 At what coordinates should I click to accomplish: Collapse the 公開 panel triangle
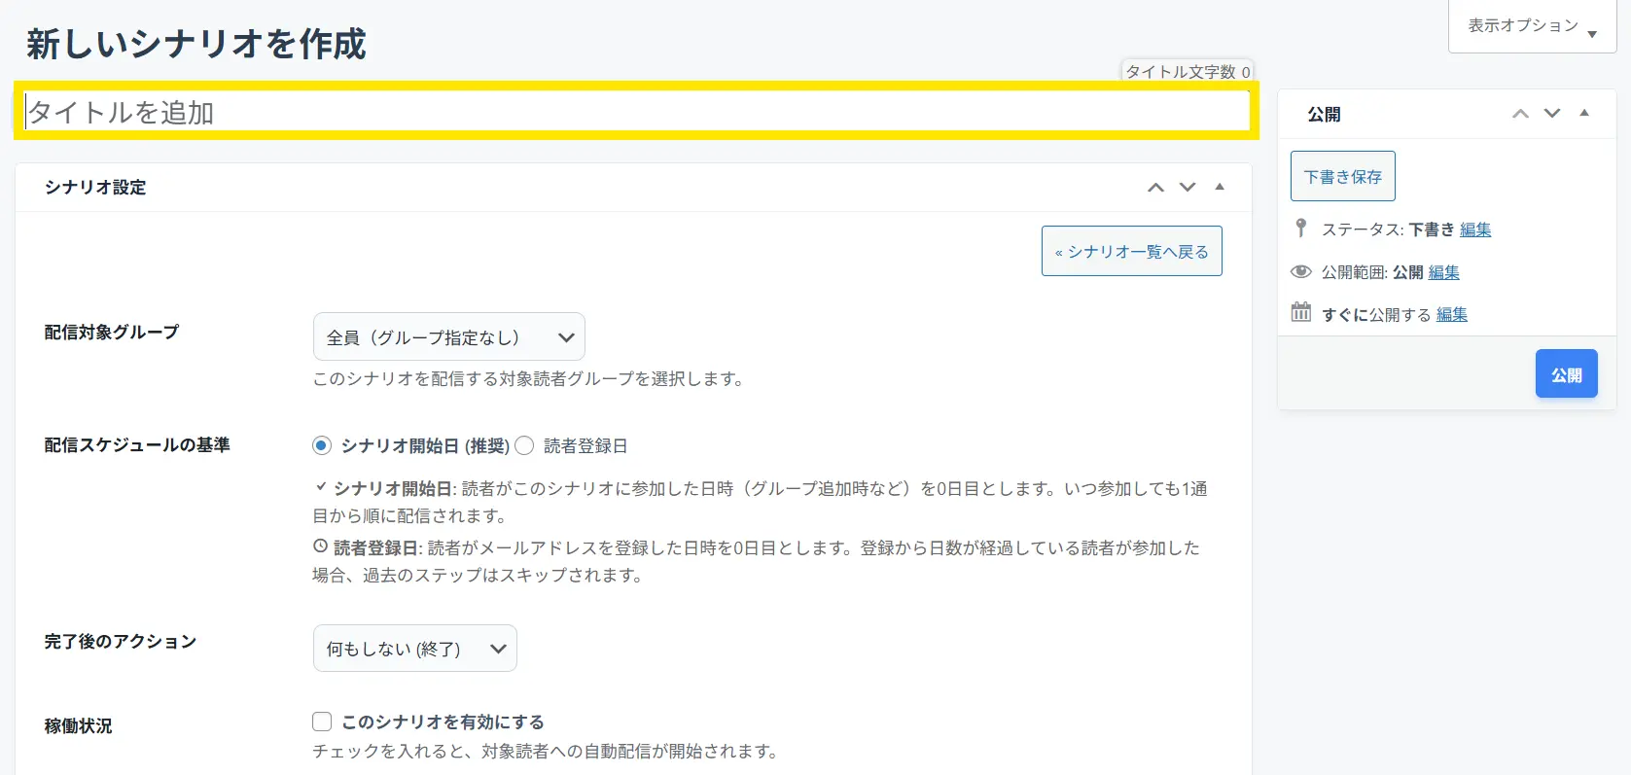1584,113
